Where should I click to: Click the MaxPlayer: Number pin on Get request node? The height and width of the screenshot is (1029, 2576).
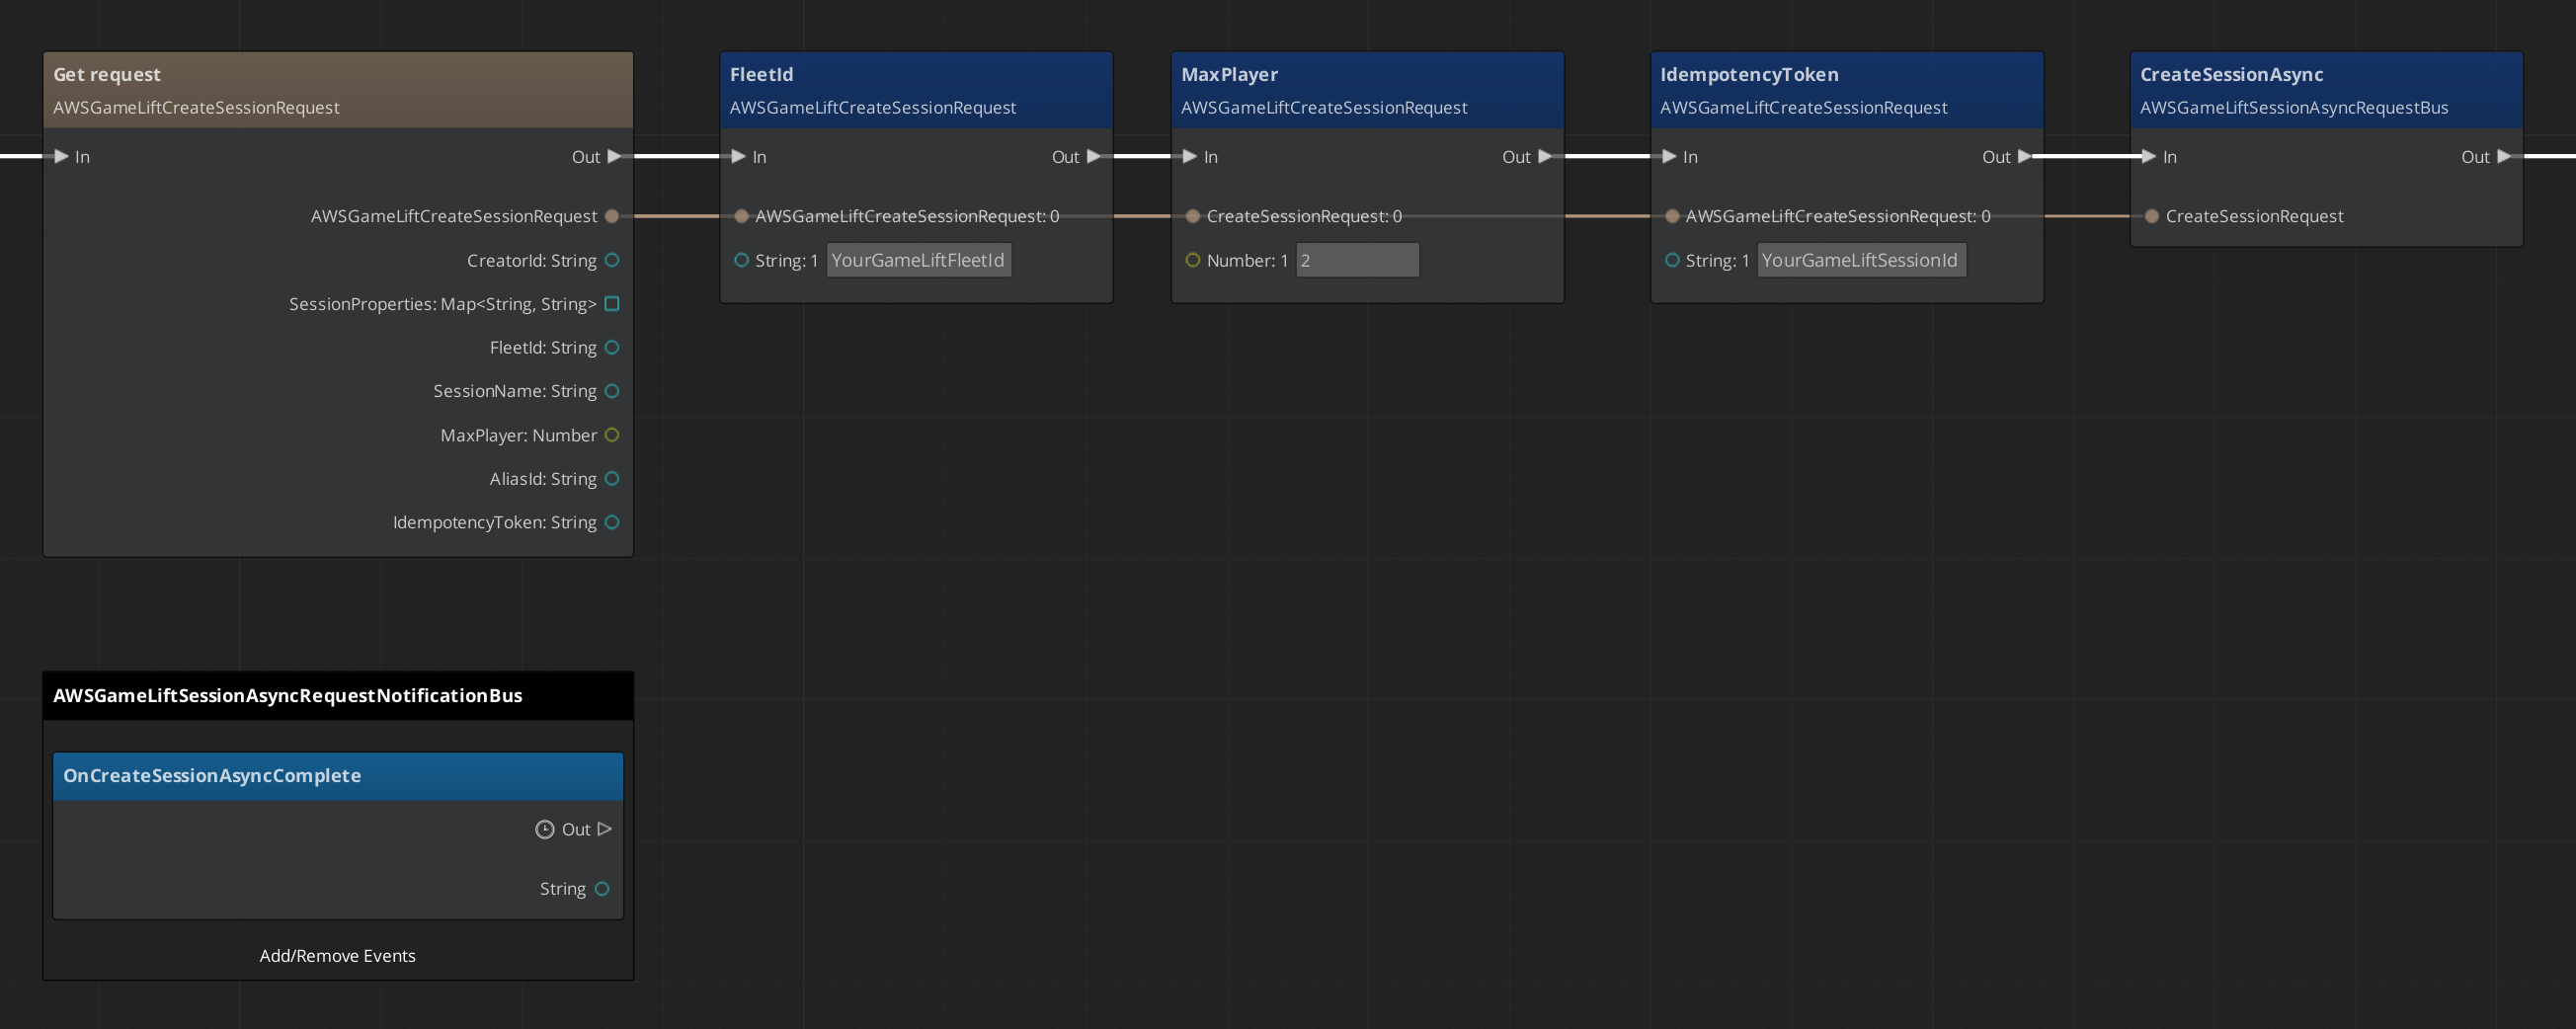coord(611,435)
